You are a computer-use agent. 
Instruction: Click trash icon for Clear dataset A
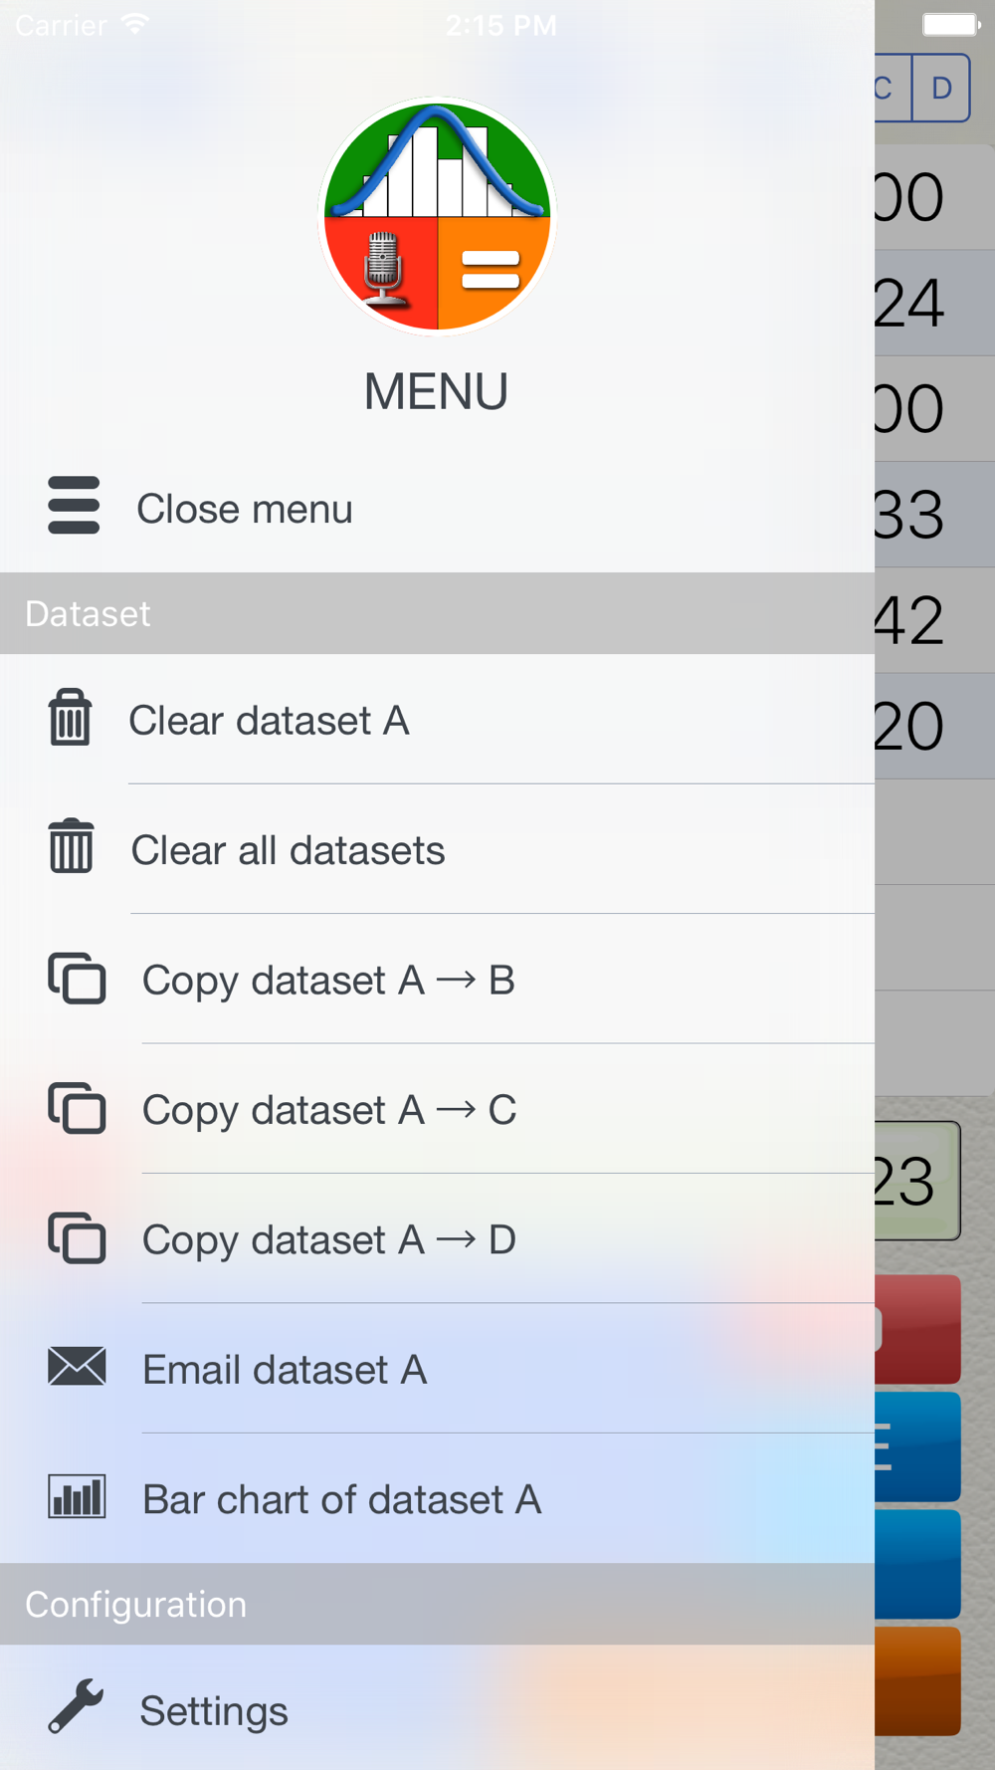click(x=70, y=717)
